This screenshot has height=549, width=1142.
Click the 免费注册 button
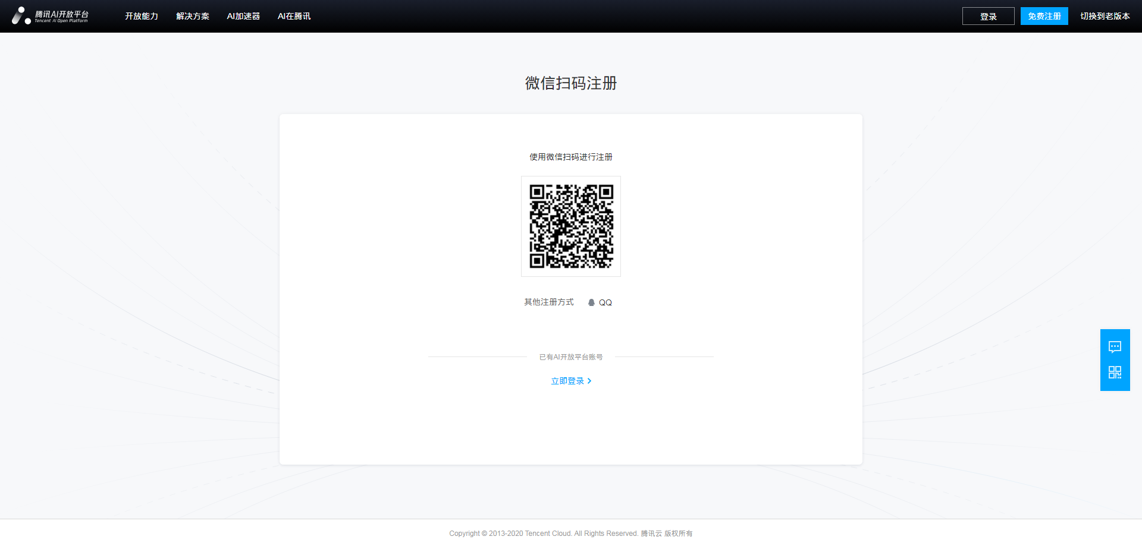[1044, 16]
